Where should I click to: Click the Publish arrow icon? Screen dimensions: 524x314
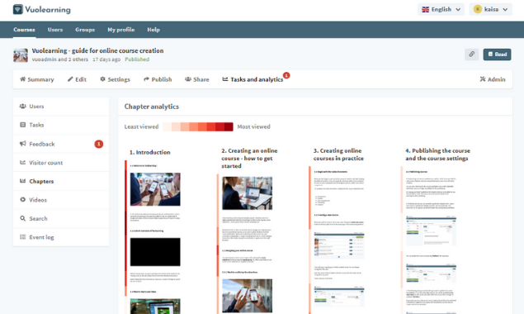[146, 79]
